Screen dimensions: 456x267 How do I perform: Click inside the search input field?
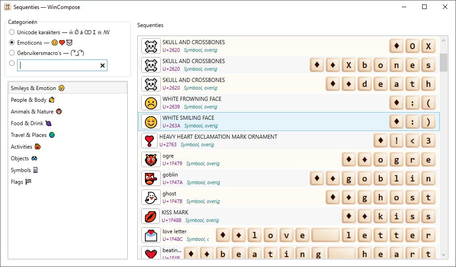[59, 65]
